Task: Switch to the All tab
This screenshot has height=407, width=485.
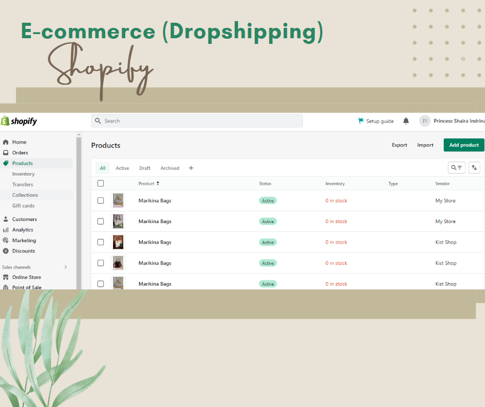Action: (x=103, y=168)
